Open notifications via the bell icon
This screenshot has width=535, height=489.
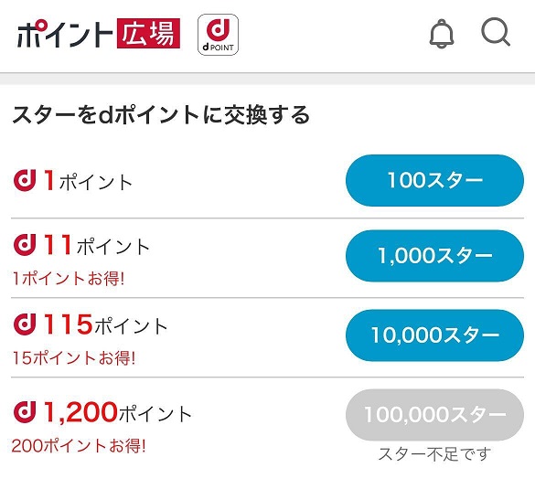coord(442,34)
